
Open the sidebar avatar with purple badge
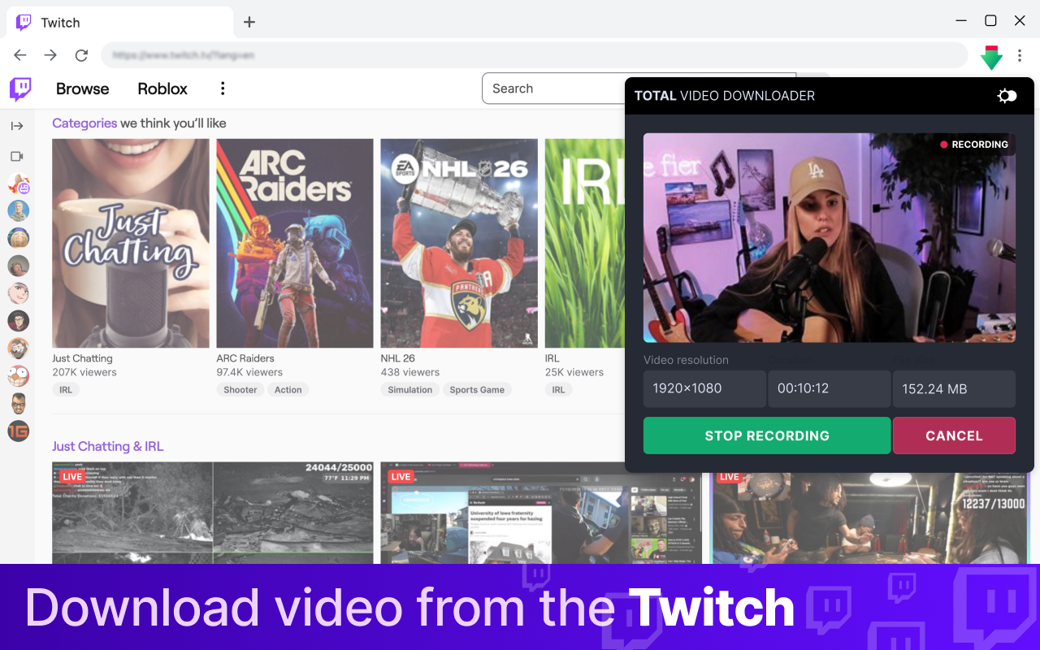[18, 184]
